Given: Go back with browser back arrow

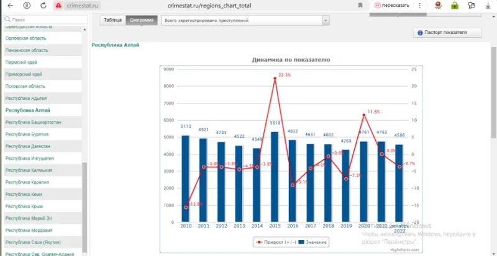Looking at the screenshot, I should point(10,6).
